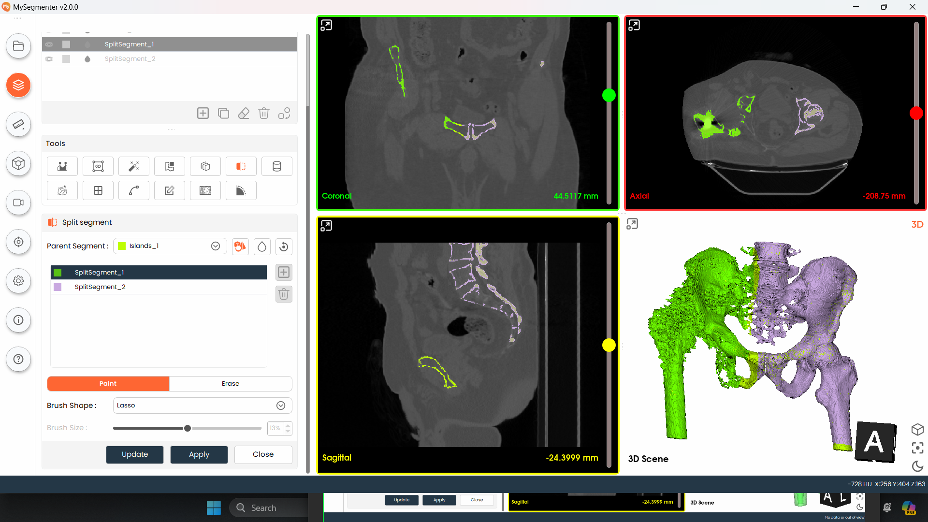
Task: Select SplitSegment_2 in split list
Action: [100, 287]
